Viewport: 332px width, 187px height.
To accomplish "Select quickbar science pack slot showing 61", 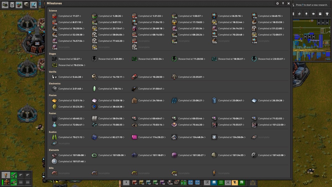I will 149,182.
